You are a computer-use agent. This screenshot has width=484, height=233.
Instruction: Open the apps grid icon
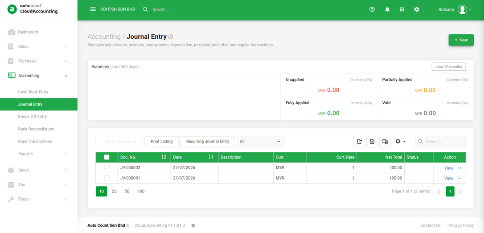(402, 9)
